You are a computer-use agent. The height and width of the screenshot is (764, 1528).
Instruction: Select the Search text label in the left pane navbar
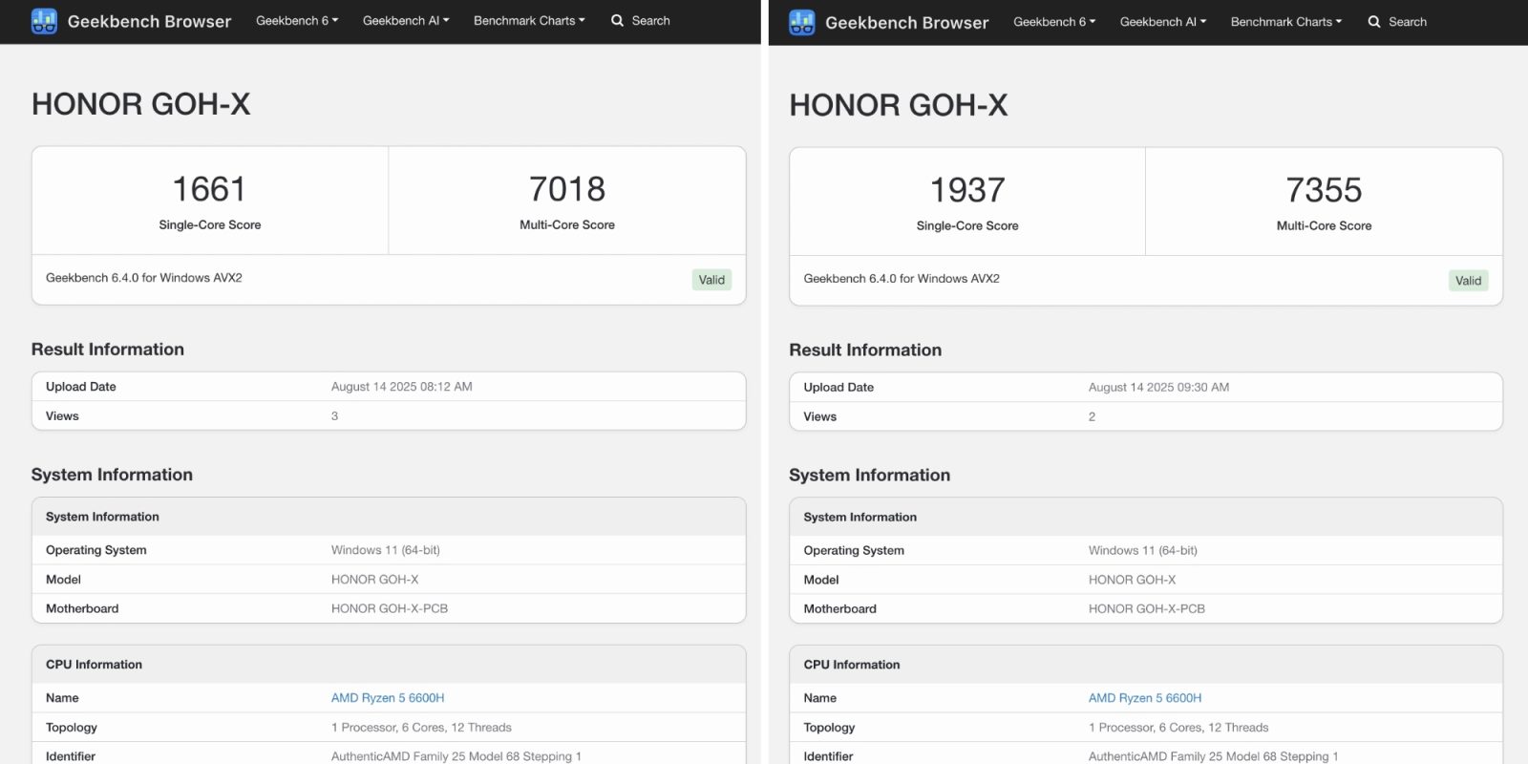(x=650, y=20)
